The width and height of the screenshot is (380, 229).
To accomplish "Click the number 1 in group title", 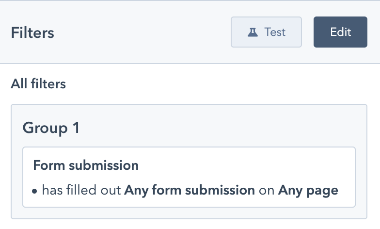I will coord(76,127).
